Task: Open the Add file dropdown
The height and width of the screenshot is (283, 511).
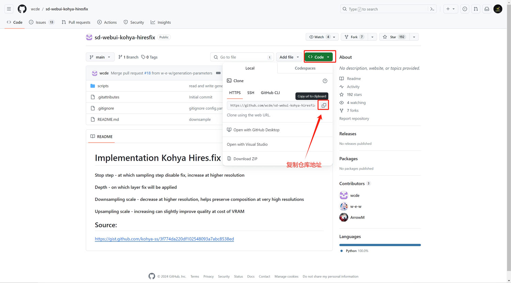Action: pyautogui.click(x=289, y=57)
